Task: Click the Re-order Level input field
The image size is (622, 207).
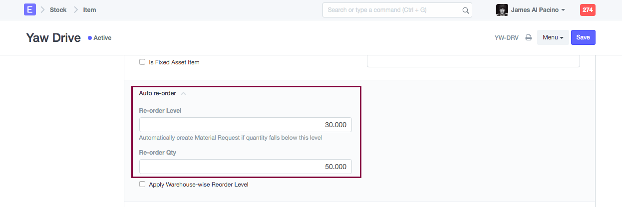Action: click(x=245, y=125)
